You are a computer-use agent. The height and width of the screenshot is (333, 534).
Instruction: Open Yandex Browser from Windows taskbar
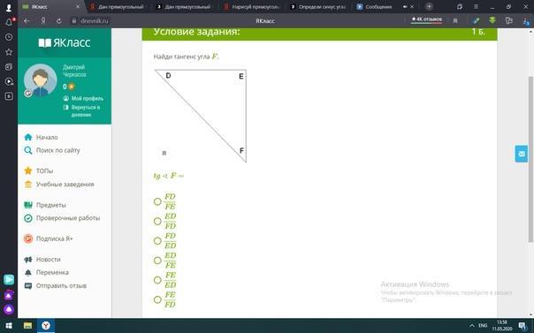click(x=46, y=326)
